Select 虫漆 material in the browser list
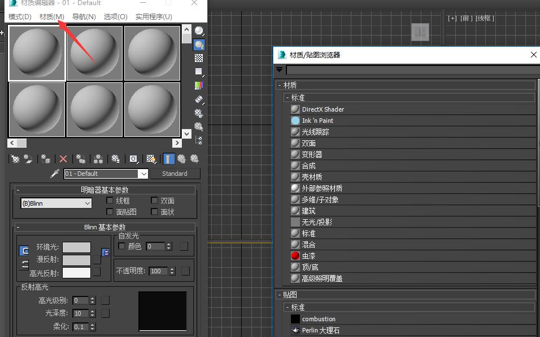This screenshot has width=540, height=337. click(308, 256)
